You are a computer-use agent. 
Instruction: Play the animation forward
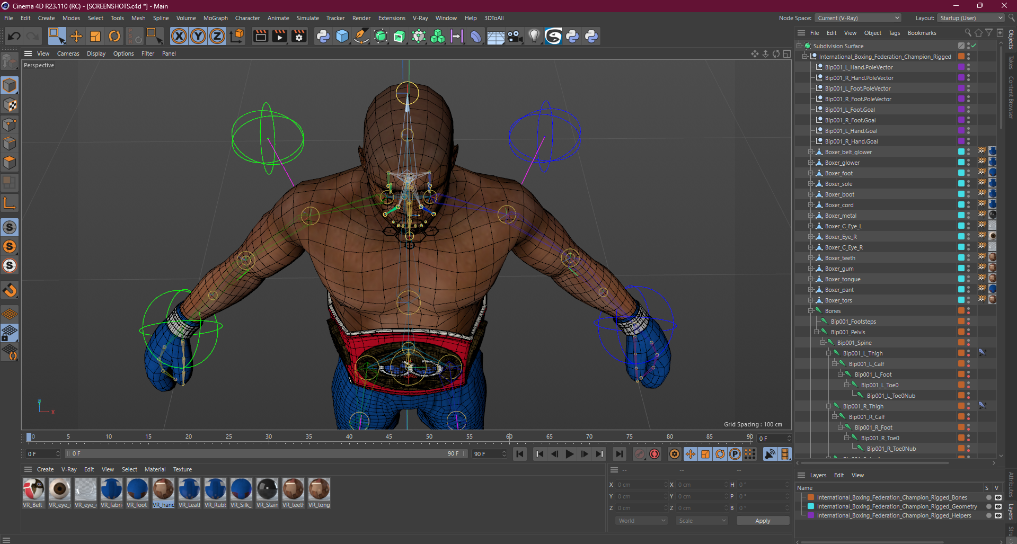[x=570, y=454]
